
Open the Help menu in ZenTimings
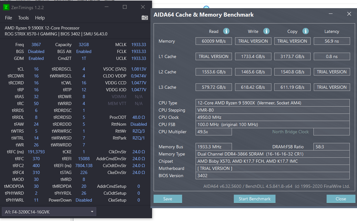(x=40, y=18)
